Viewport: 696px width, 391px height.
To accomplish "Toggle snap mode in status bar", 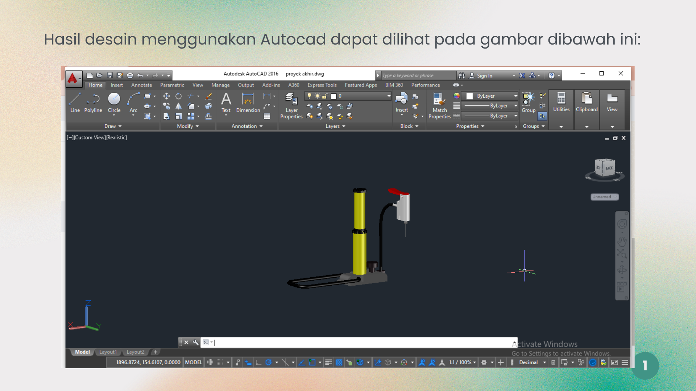I will (220, 362).
